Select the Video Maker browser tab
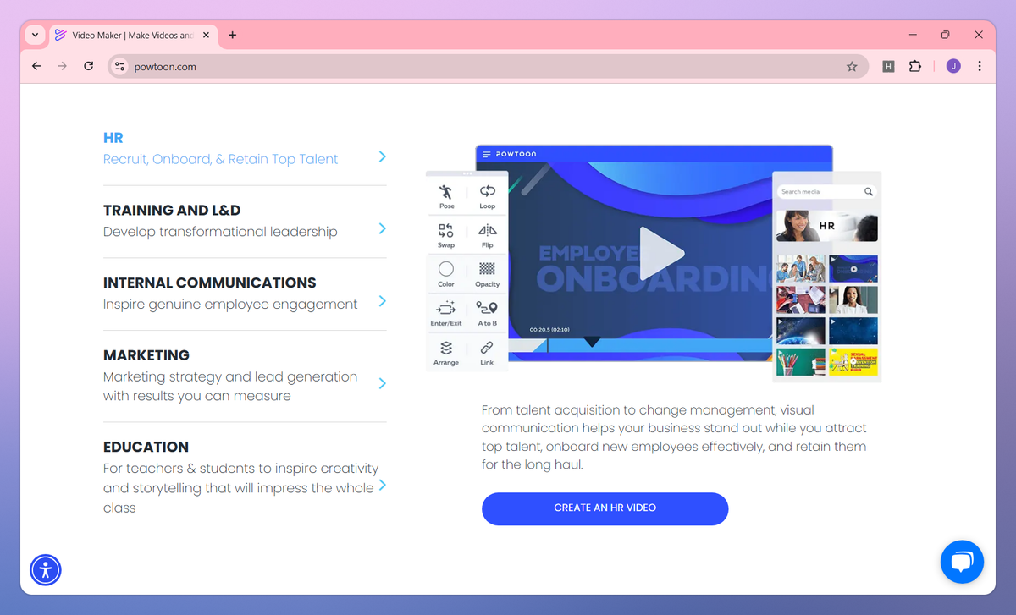1016x615 pixels. click(133, 36)
